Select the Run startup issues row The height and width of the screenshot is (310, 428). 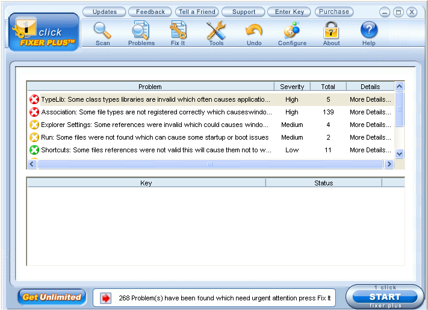155,137
